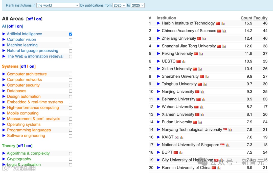Enable the Software engineering checkbox
The height and width of the screenshot is (173, 273).
(x=71, y=136)
